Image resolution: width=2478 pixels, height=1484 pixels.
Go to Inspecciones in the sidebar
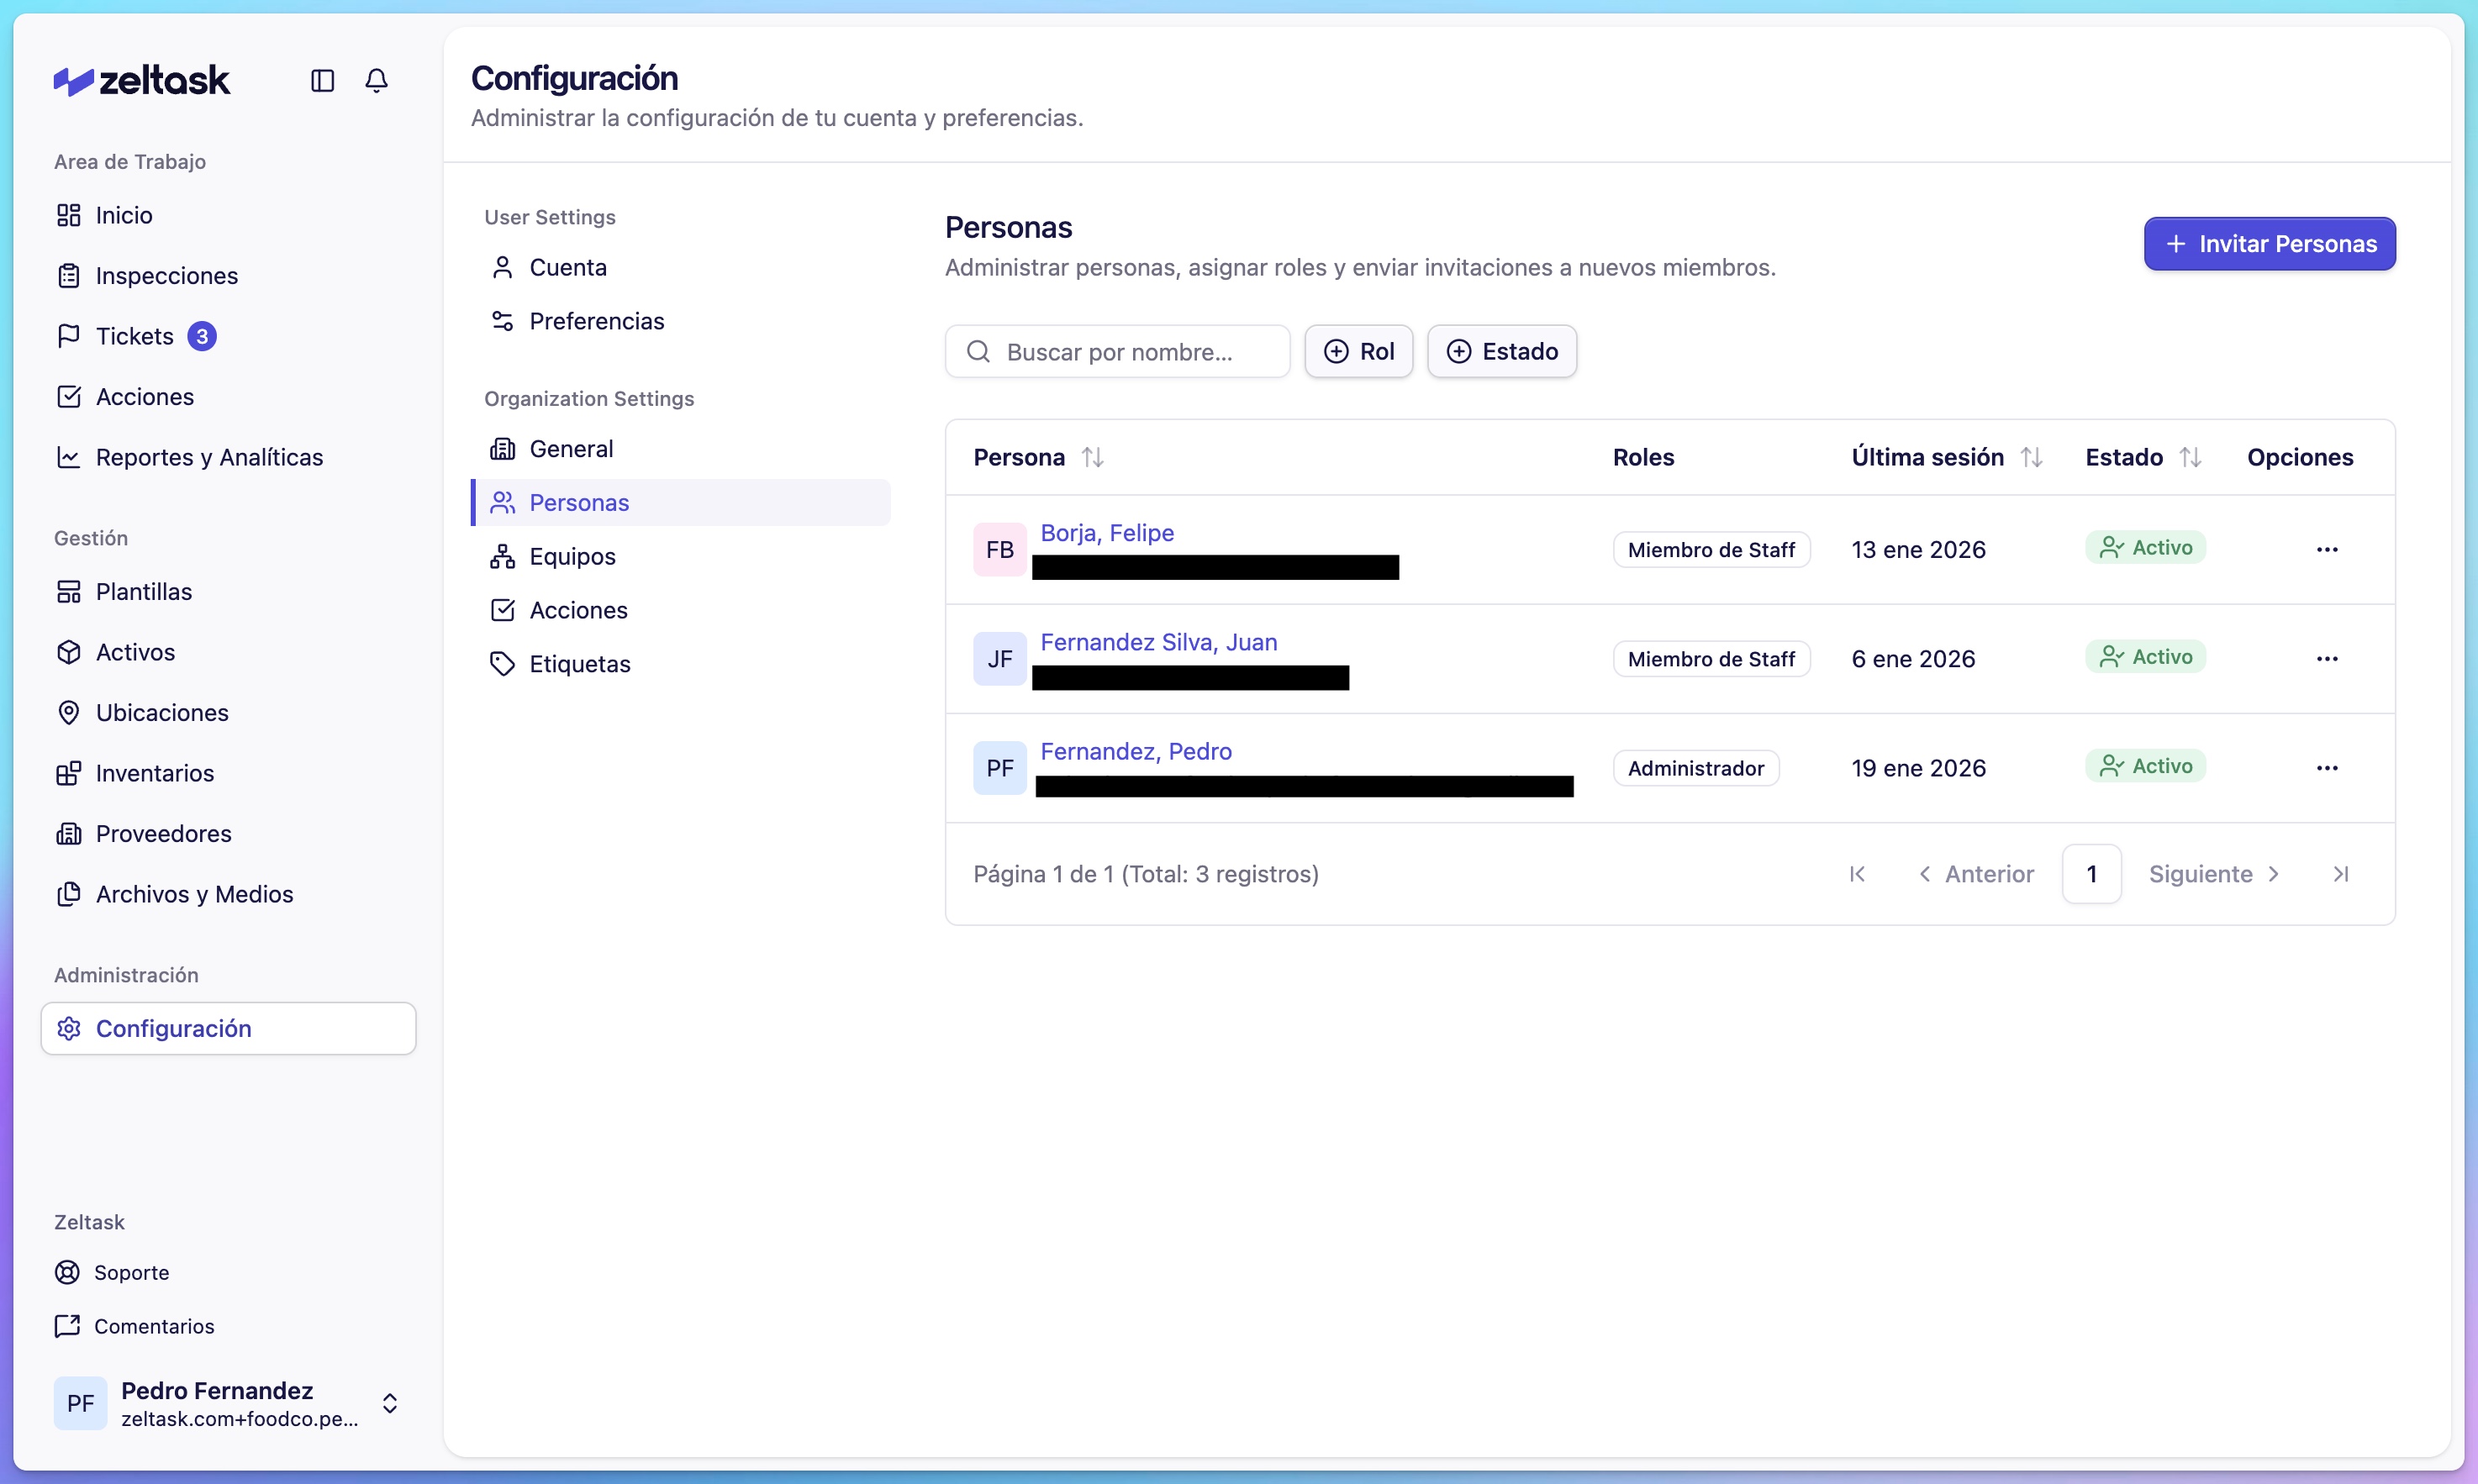(166, 276)
